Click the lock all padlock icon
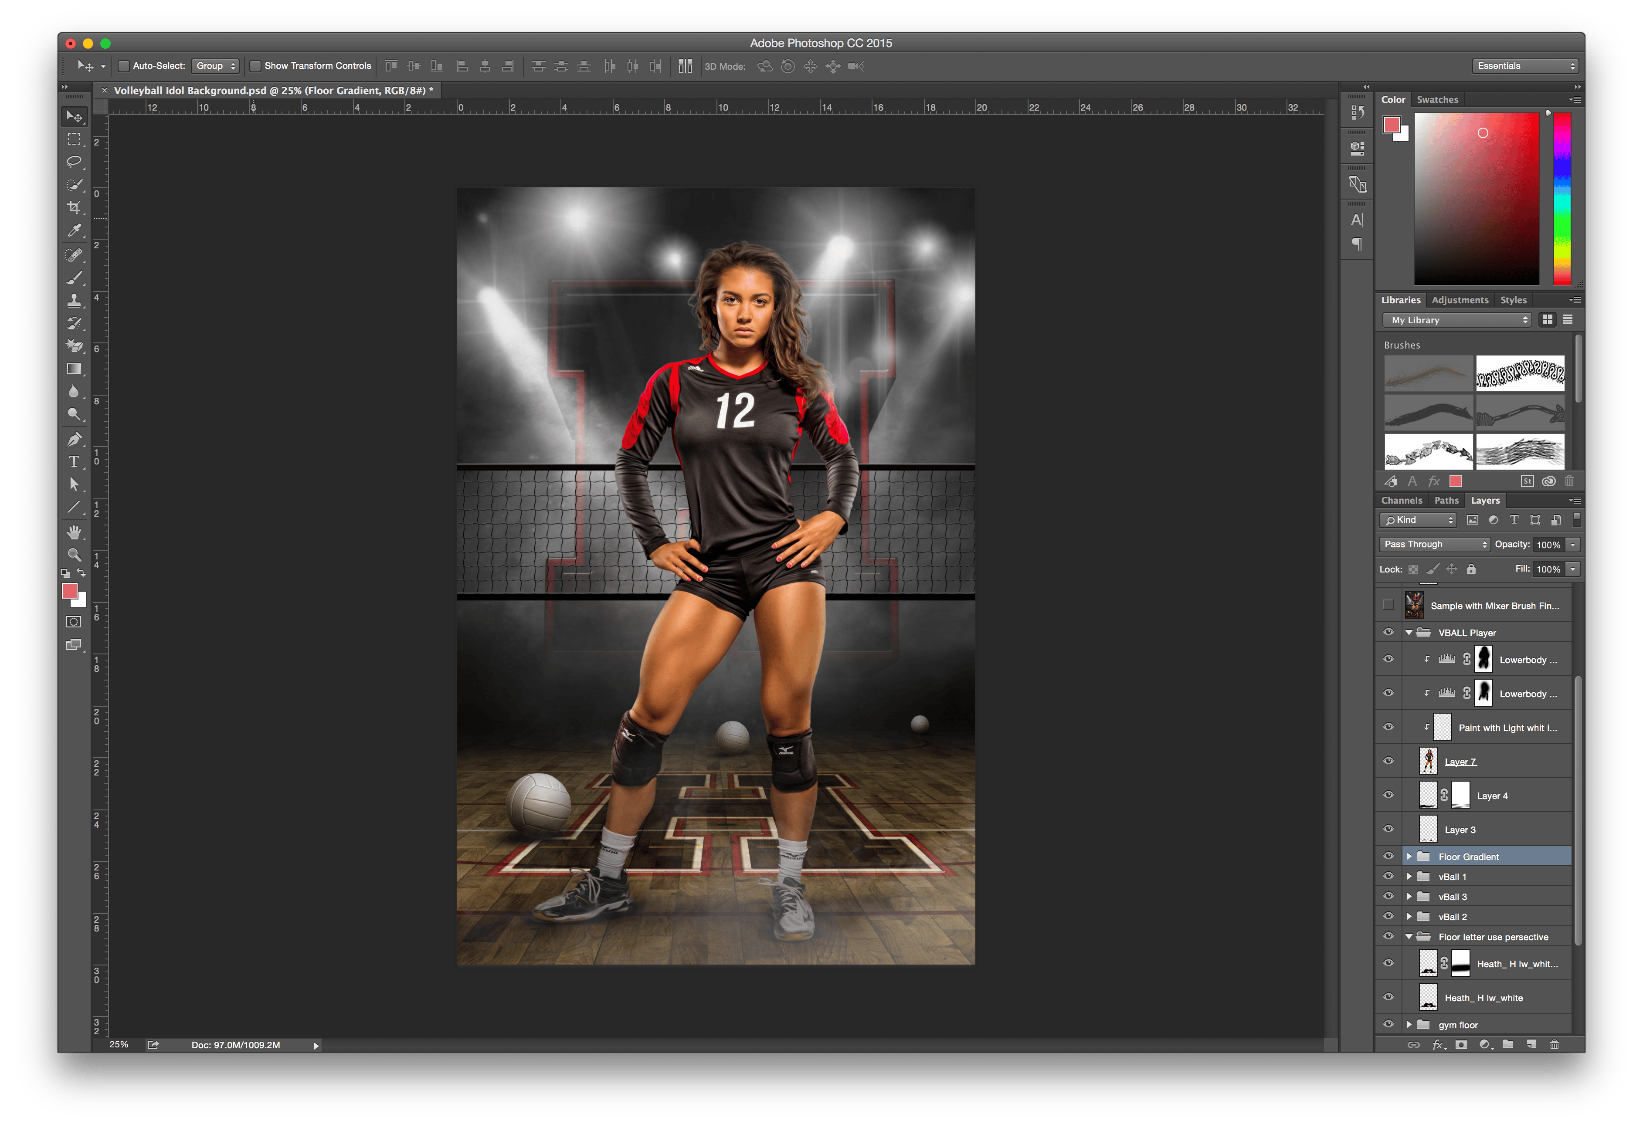The height and width of the screenshot is (1131, 1643). tap(1471, 569)
